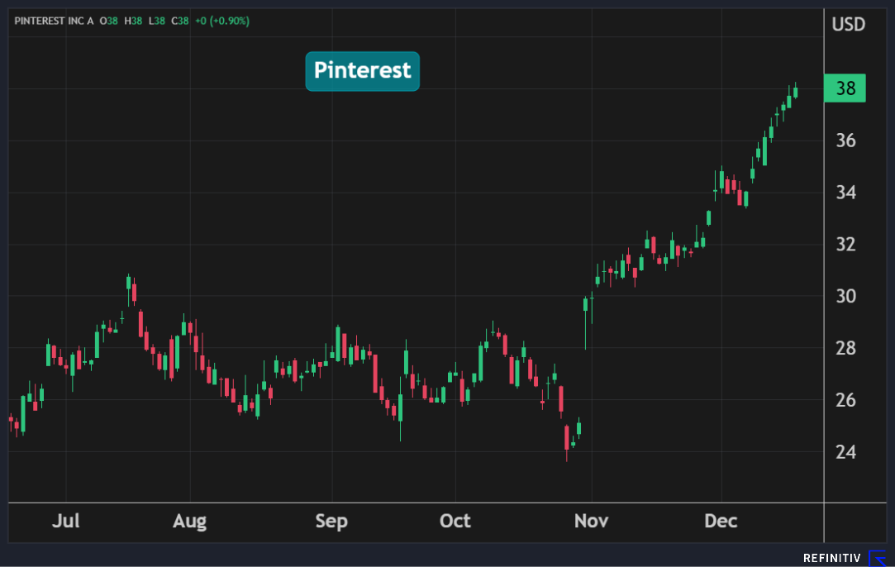This screenshot has width=895, height=567.
Task: Click the REFINITIV brand text
Action: [832, 559]
